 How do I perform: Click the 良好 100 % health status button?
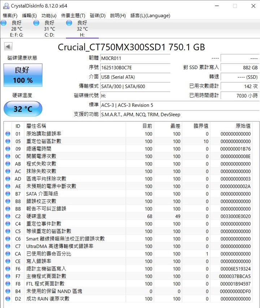[x=23, y=75]
